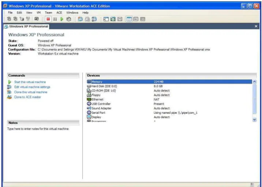
Task: Click the CD-ROM device icon
Action: pos(89,90)
